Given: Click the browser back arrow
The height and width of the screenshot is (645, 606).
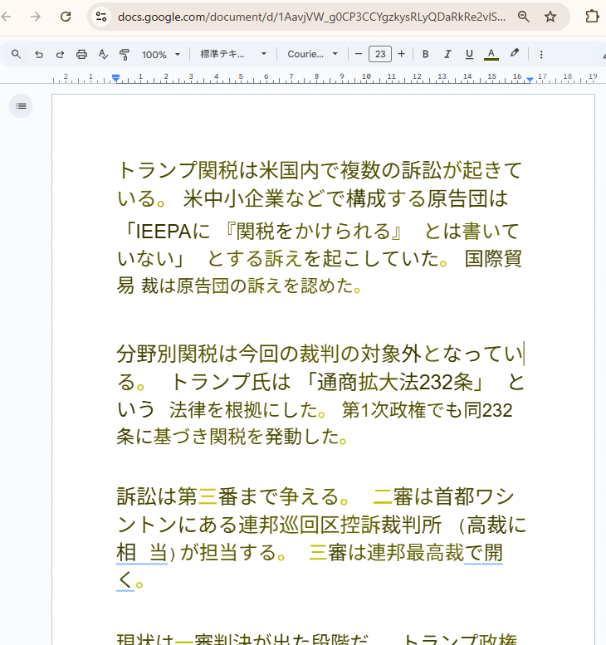Looking at the screenshot, I should pyautogui.click(x=6, y=17).
